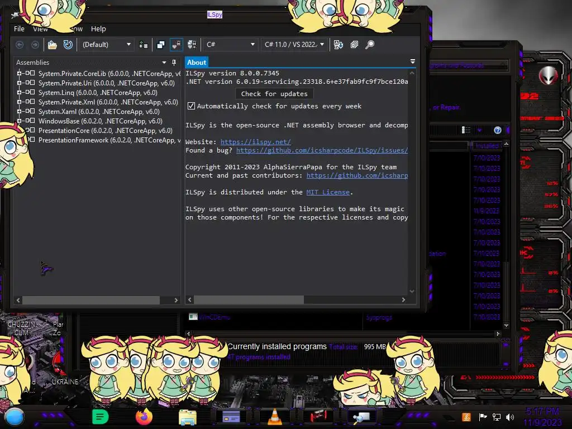Open Manage assembly lists icon

pyautogui.click(x=144, y=45)
